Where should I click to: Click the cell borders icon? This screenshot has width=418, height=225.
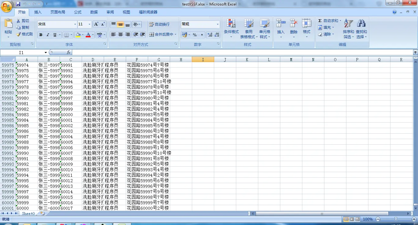click(x=66, y=35)
